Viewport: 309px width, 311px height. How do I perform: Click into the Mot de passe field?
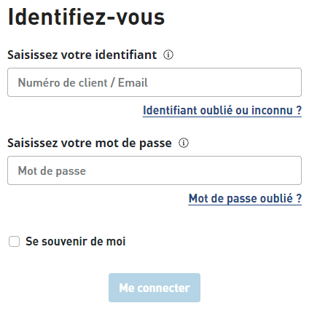154,170
